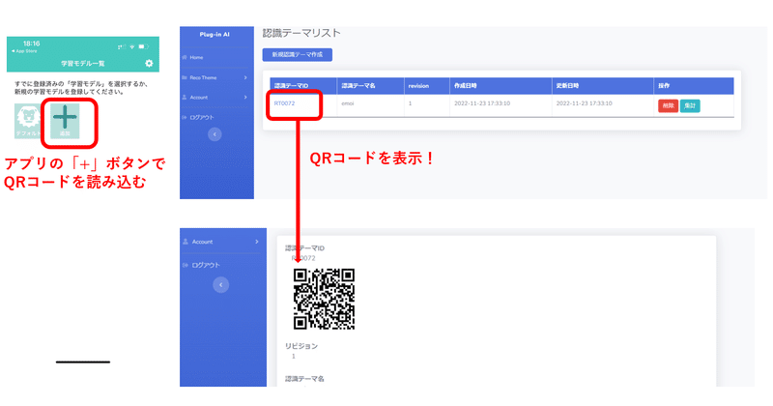Click the Home icon in the upper sidebar
The height and width of the screenshot is (406, 773).
point(185,57)
